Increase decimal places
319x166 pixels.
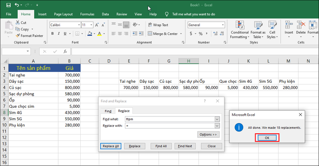[x=216, y=34]
